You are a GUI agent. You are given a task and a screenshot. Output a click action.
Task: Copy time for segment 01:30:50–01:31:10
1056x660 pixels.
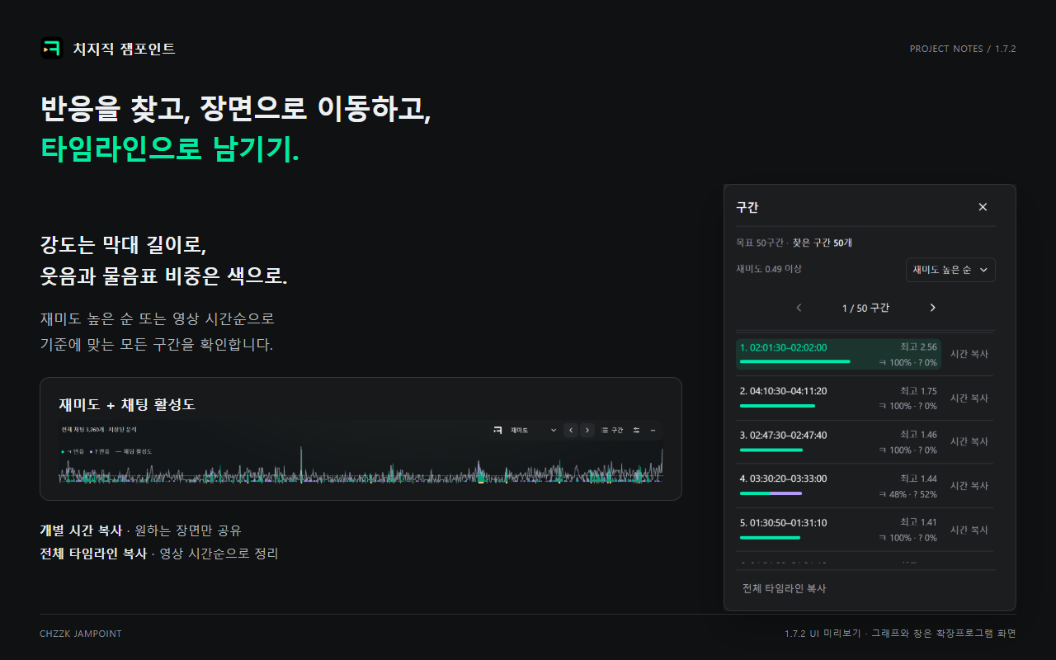coord(969,530)
